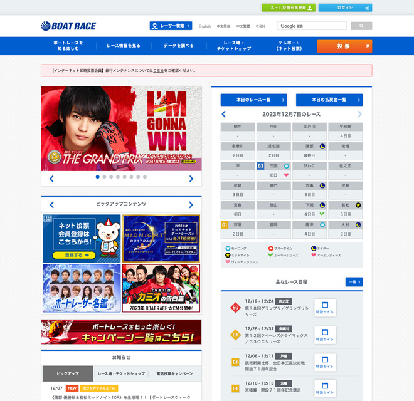Image resolution: width=414 pixels, height=401 pixels.
Task: Open 特設サイト for 第38回グランプリ
Action: (325, 308)
